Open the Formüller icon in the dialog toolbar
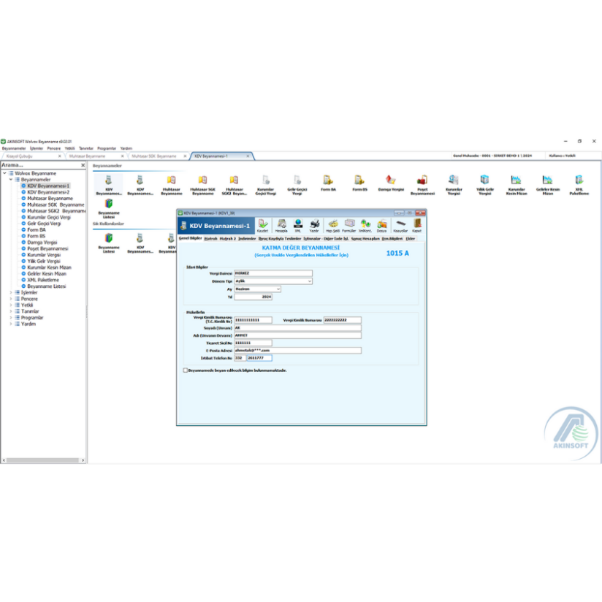 348,225
